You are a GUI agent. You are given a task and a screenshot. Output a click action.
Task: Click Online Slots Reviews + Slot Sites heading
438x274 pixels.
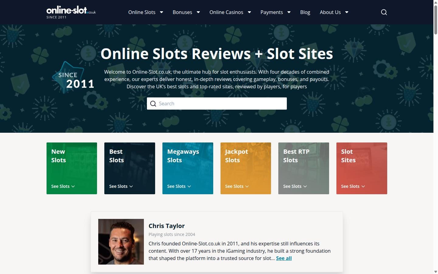pos(217,54)
